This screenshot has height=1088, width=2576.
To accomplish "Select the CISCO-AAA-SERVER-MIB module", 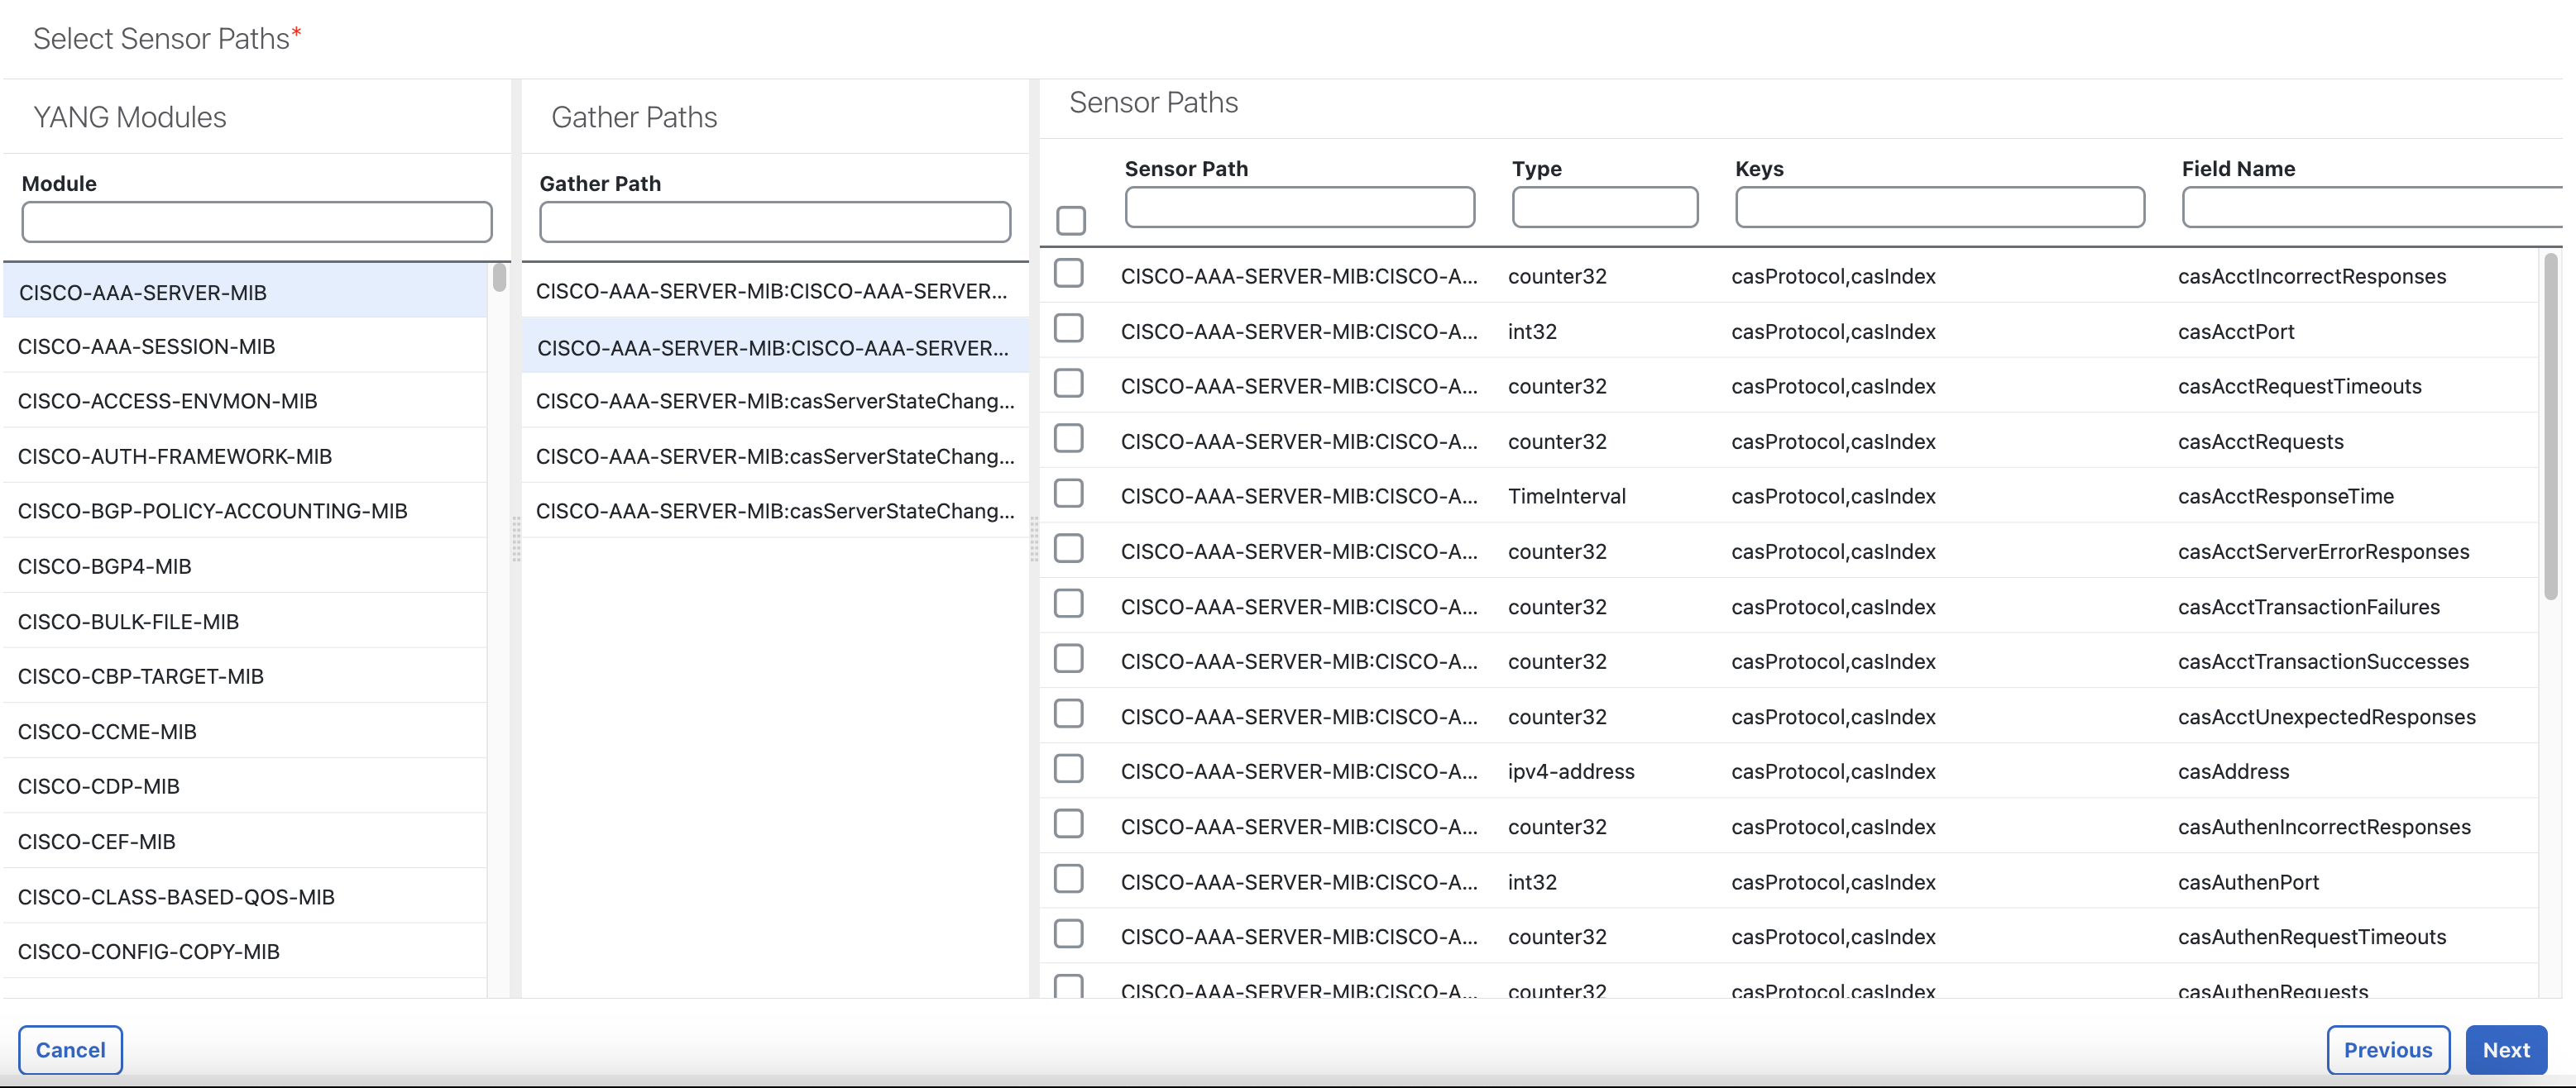I will tap(245, 292).
